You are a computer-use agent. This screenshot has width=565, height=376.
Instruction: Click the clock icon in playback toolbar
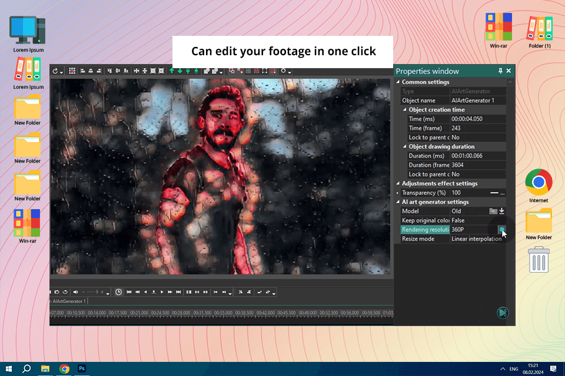tap(118, 292)
